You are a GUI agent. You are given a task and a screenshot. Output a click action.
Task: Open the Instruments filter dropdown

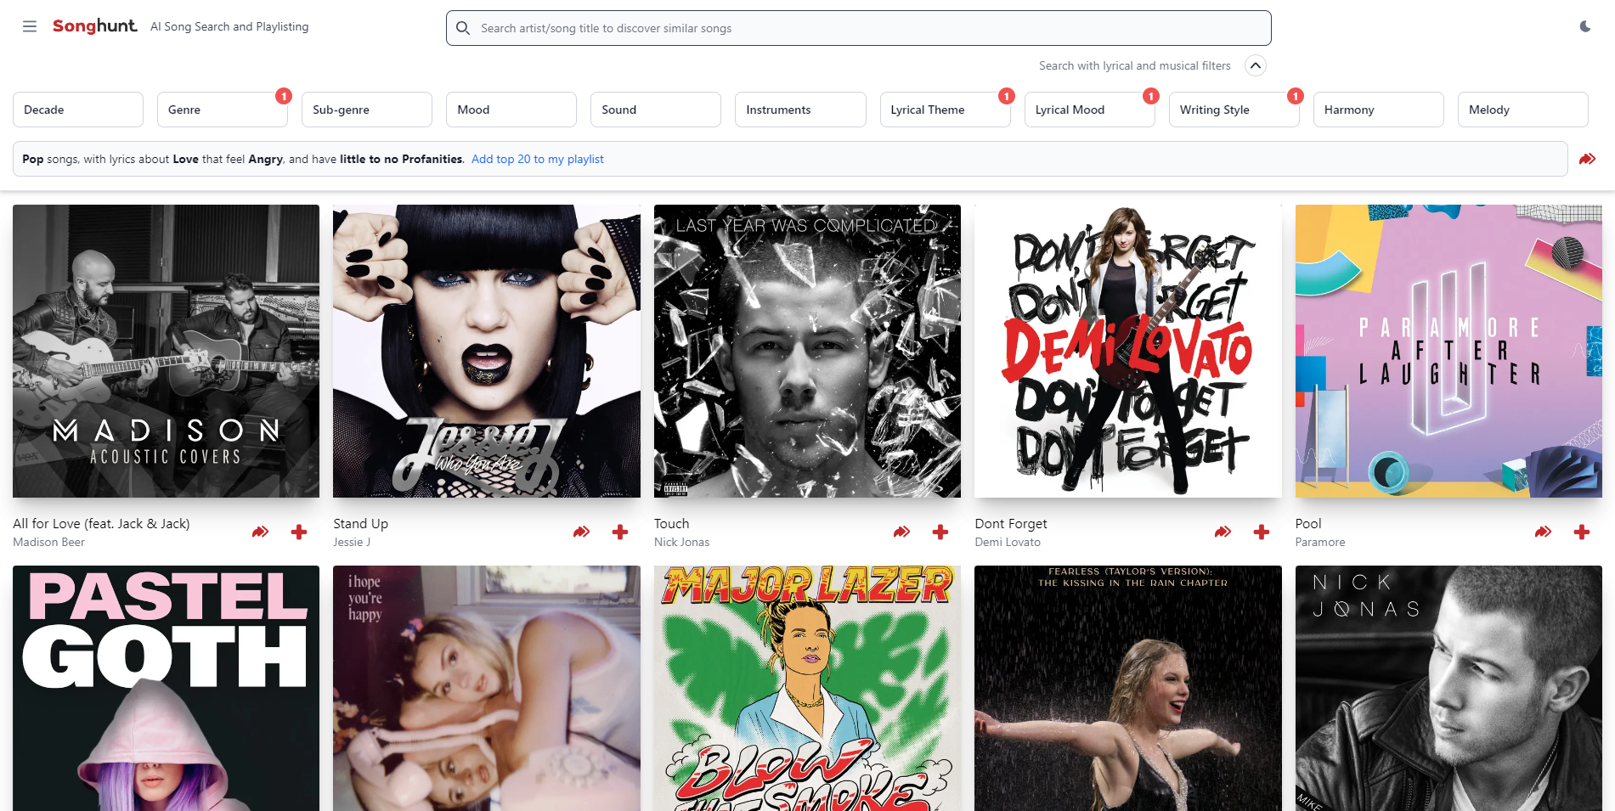(800, 110)
